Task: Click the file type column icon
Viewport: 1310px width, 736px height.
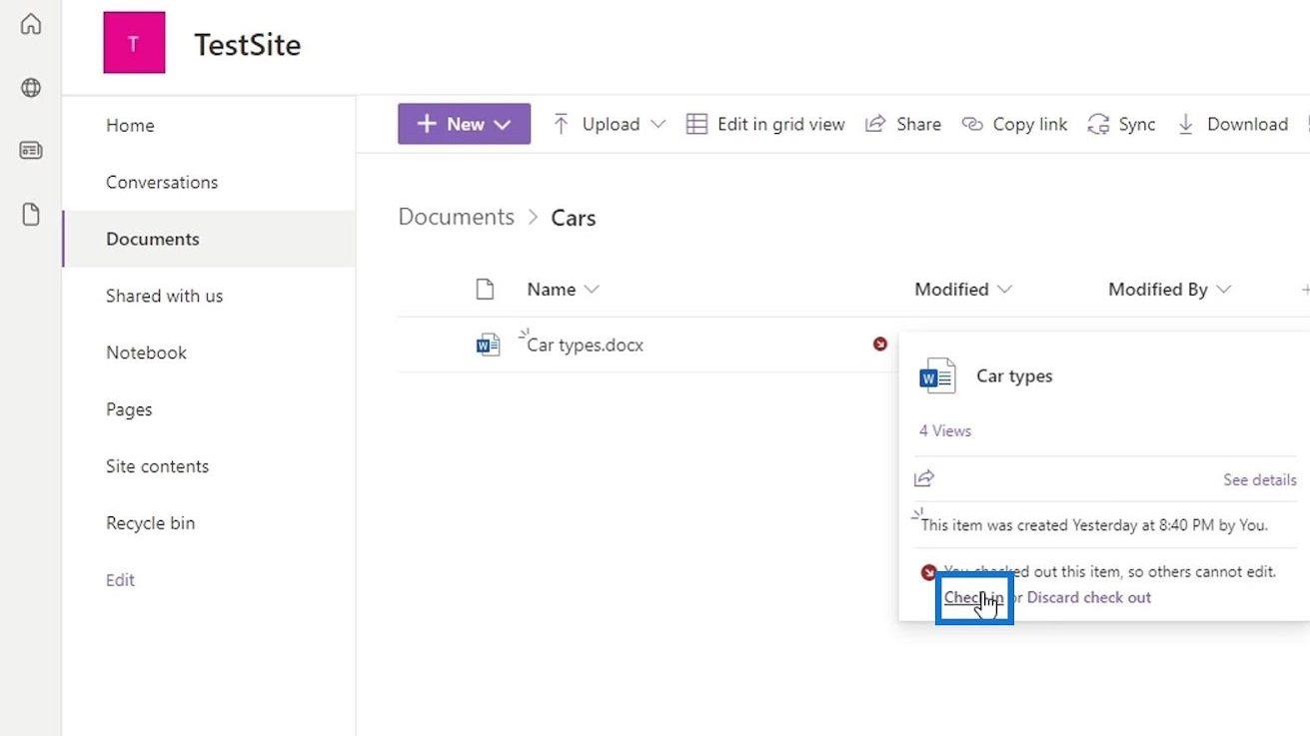Action: pyautogui.click(x=485, y=290)
